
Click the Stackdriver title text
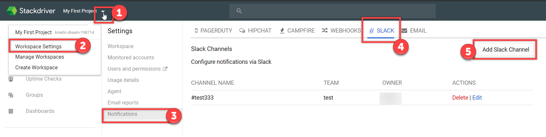(37, 11)
